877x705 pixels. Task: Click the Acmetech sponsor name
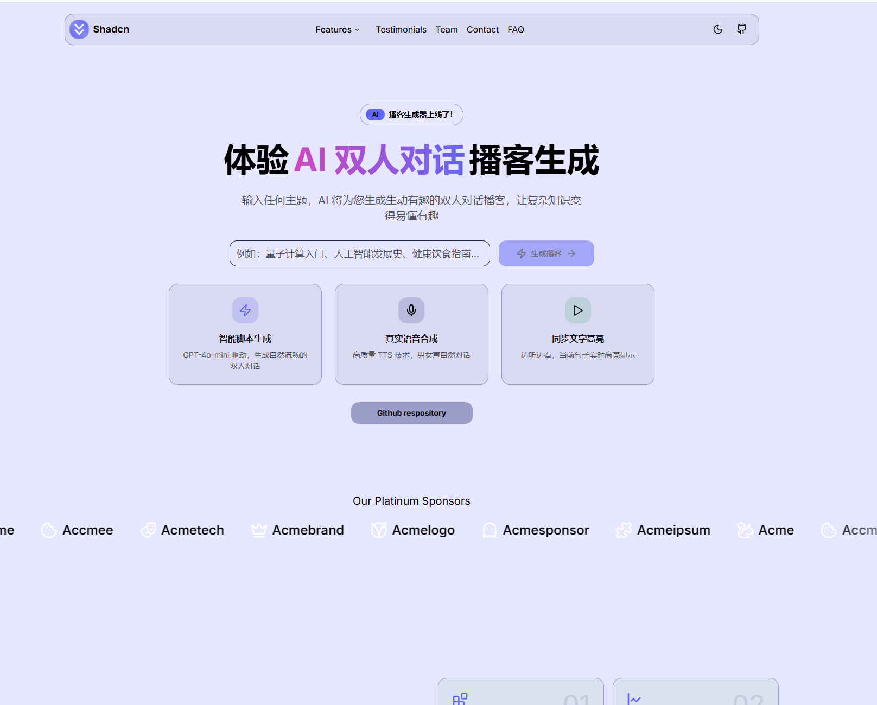point(193,530)
